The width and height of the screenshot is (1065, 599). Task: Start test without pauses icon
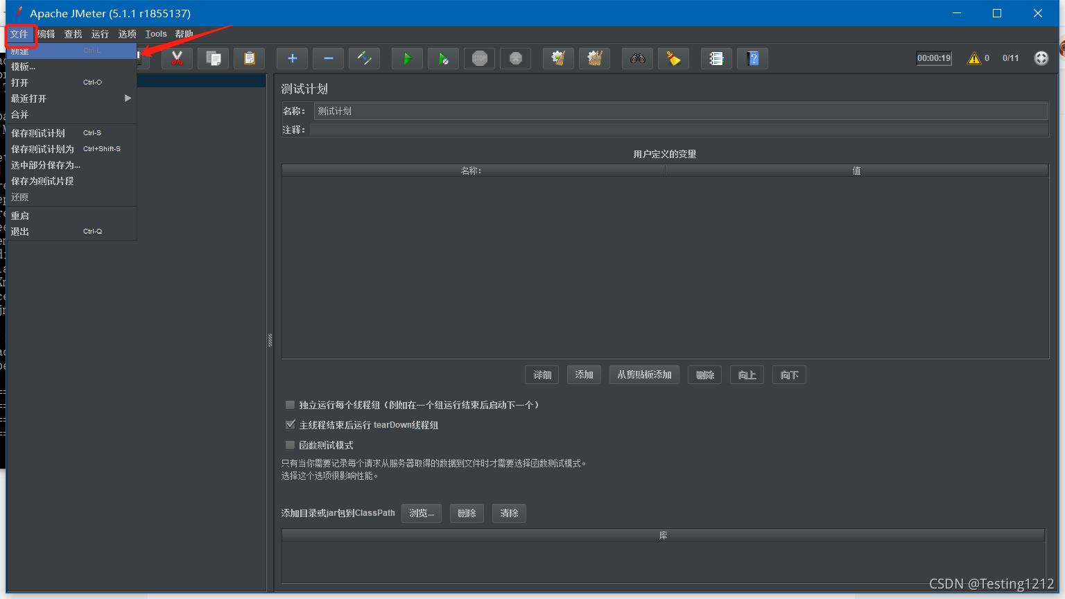click(444, 58)
